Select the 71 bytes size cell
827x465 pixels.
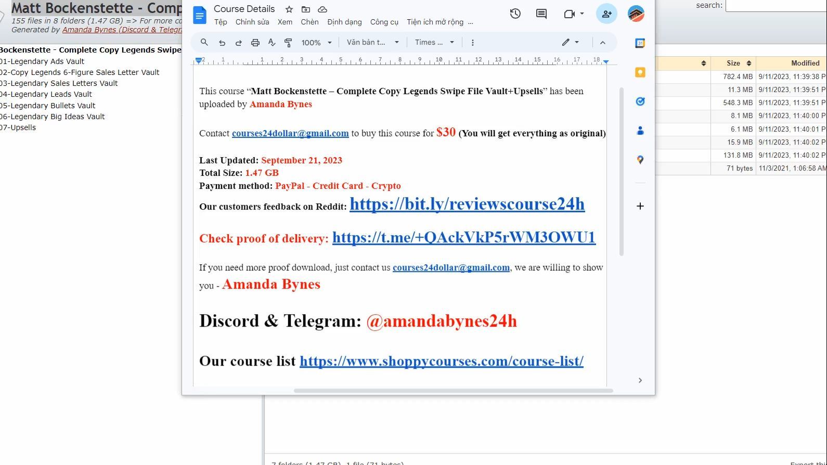pyautogui.click(x=733, y=168)
